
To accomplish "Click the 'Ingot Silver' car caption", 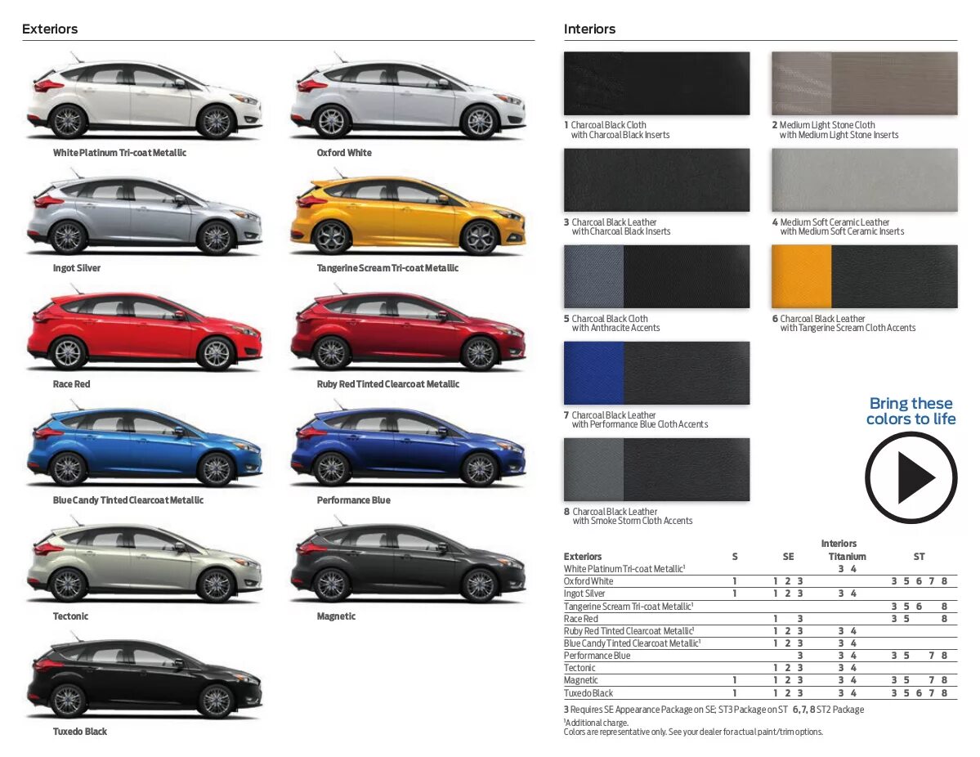I will pos(76,268).
